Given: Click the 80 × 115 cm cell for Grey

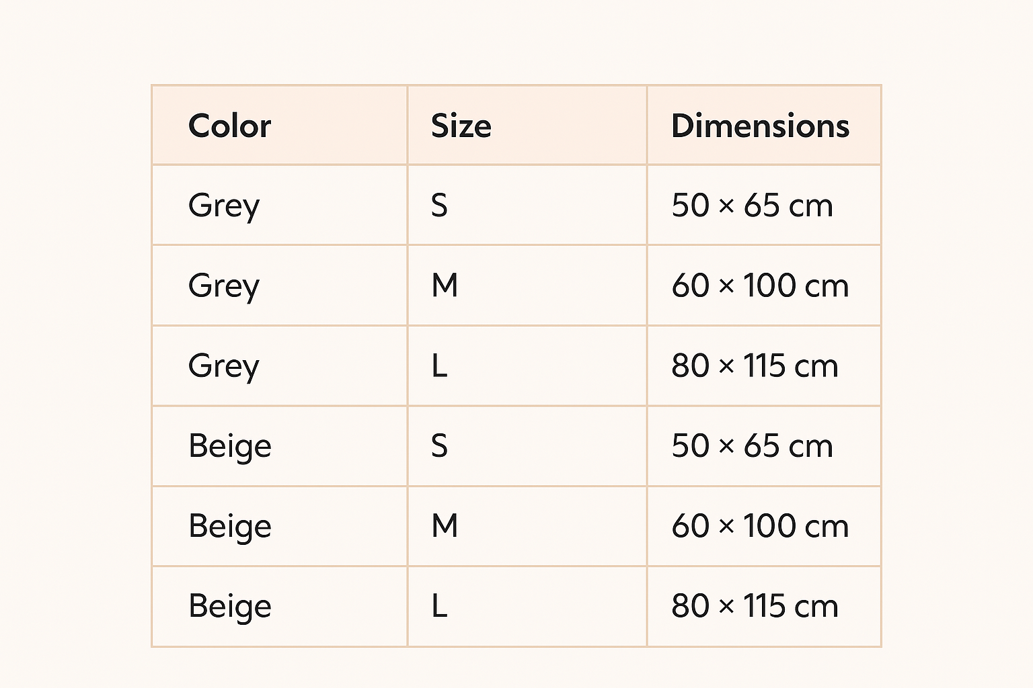Looking at the screenshot, I should tap(755, 366).
